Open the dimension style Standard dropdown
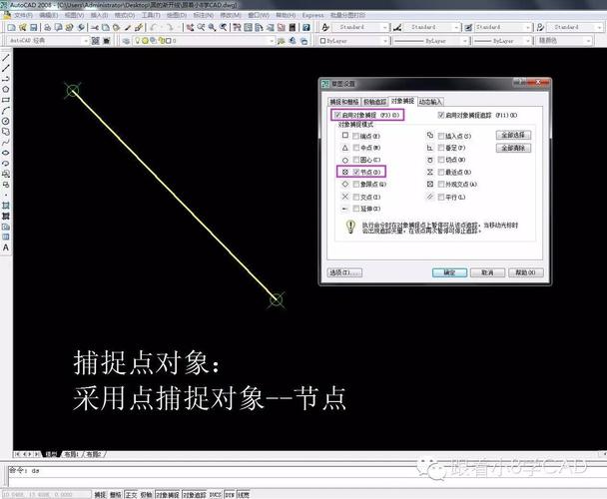 tap(431, 28)
